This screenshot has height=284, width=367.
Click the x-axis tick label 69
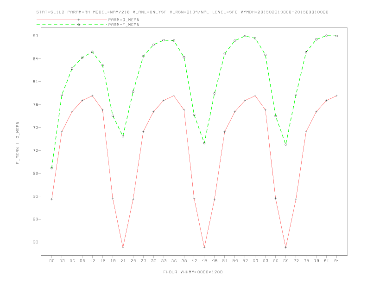(x=286, y=261)
